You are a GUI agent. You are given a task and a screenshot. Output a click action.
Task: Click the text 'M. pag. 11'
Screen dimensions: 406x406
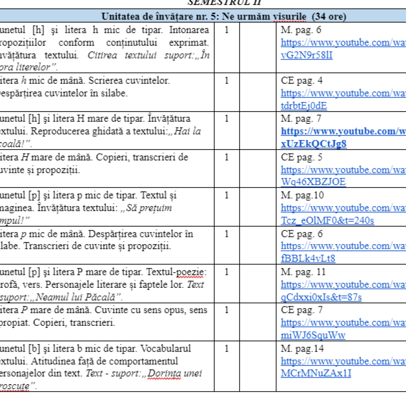[303, 272]
